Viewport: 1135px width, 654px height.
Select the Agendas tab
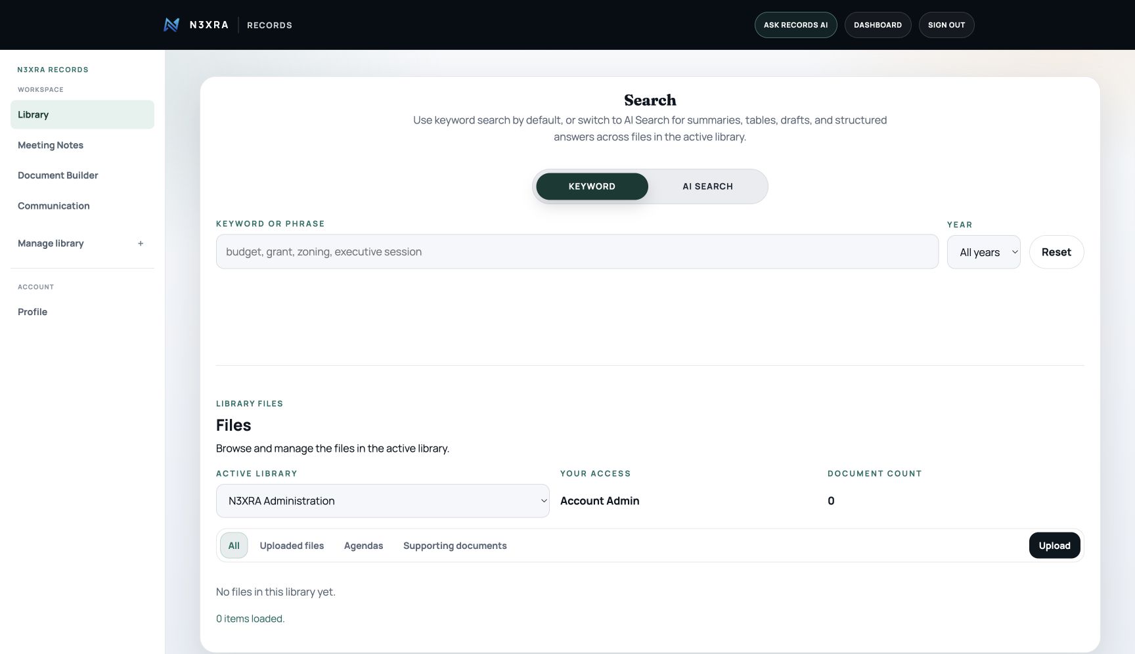click(363, 546)
